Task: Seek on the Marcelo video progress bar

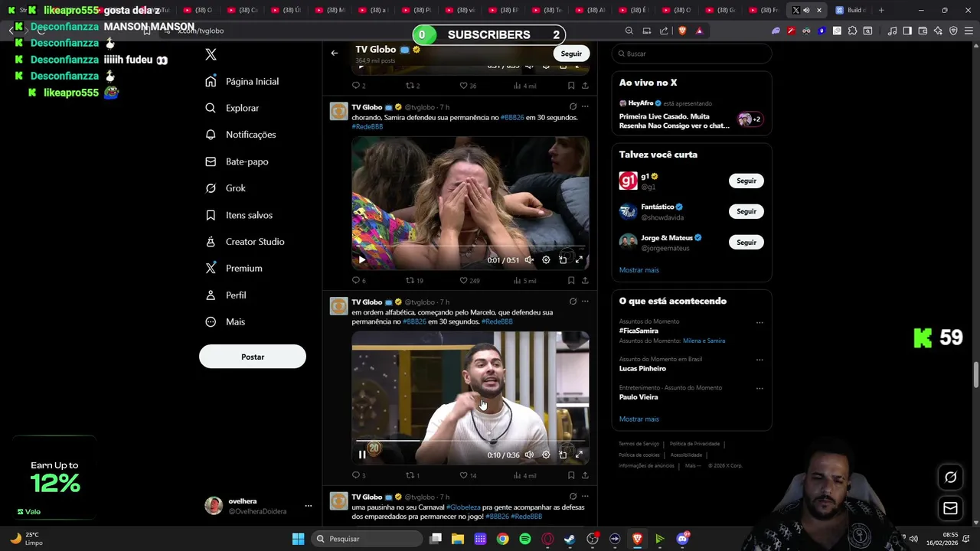Action: (x=470, y=442)
